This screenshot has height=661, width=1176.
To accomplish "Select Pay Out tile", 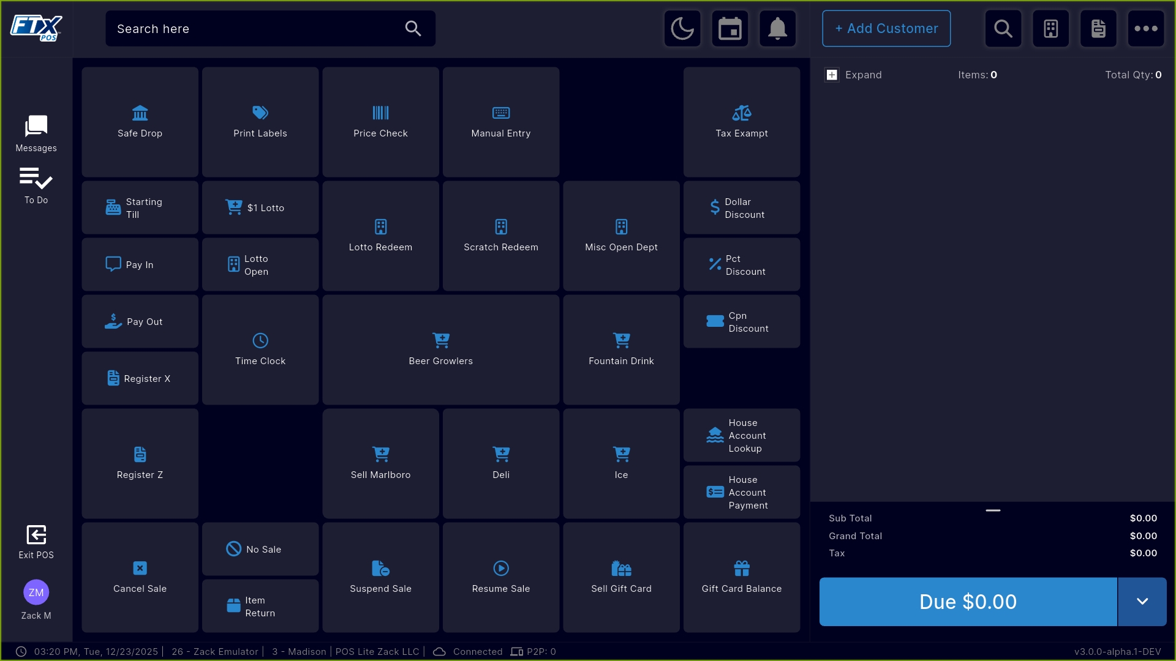I will point(140,321).
